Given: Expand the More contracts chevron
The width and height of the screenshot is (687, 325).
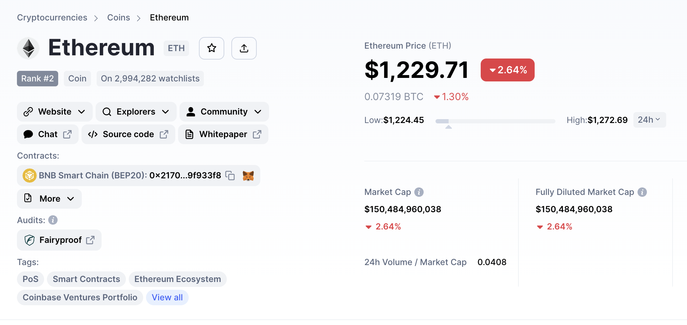Looking at the screenshot, I should point(71,199).
